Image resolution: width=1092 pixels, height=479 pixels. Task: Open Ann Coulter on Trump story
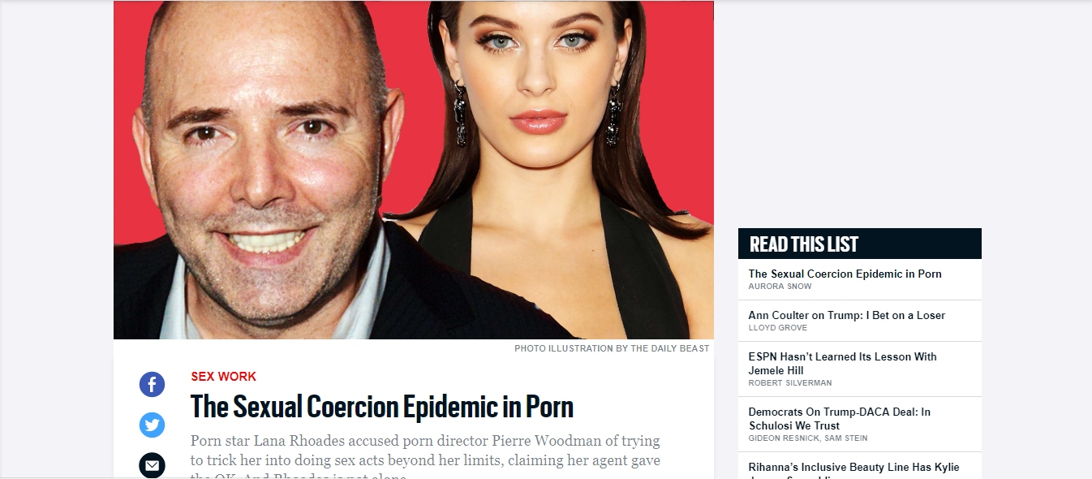click(846, 315)
